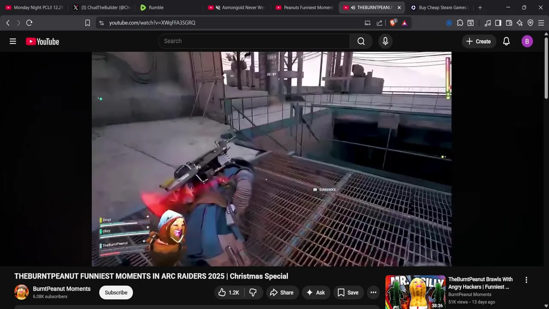Image resolution: width=549 pixels, height=309 pixels.
Task: Open the browser extensions puzzle icon
Action: tap(460, 23)
